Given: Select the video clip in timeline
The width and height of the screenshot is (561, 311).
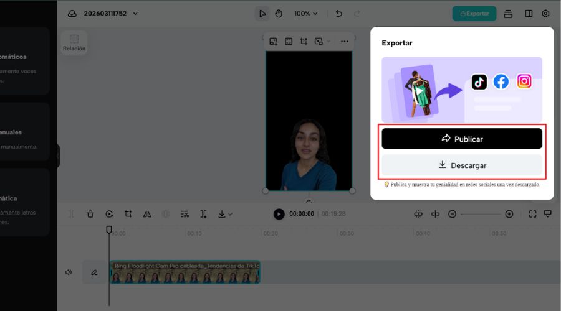Looking at the screenshot, I should 185,272.
